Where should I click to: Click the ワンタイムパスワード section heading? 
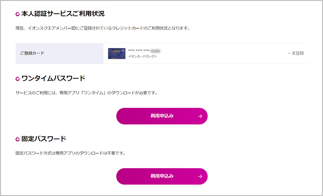(x=53, y=78)
